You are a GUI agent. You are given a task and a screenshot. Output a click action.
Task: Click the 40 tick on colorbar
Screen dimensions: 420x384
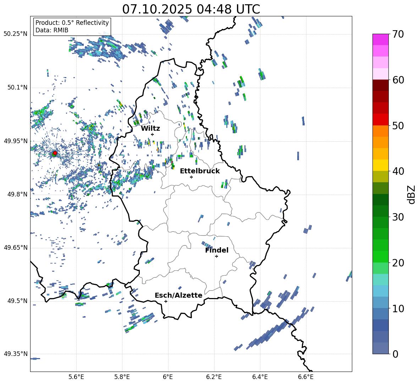point(398,171)
